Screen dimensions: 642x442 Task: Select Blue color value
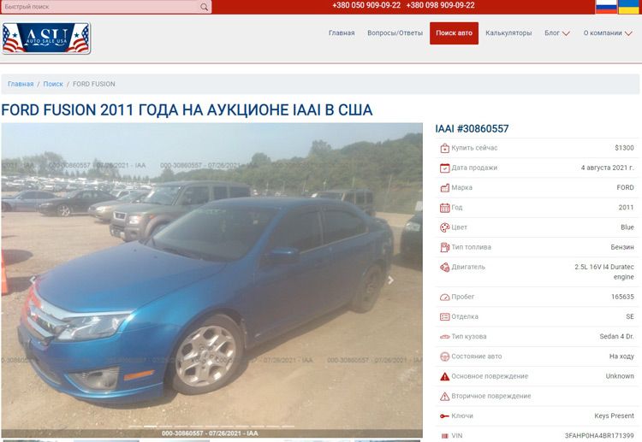tap(627, 227)
